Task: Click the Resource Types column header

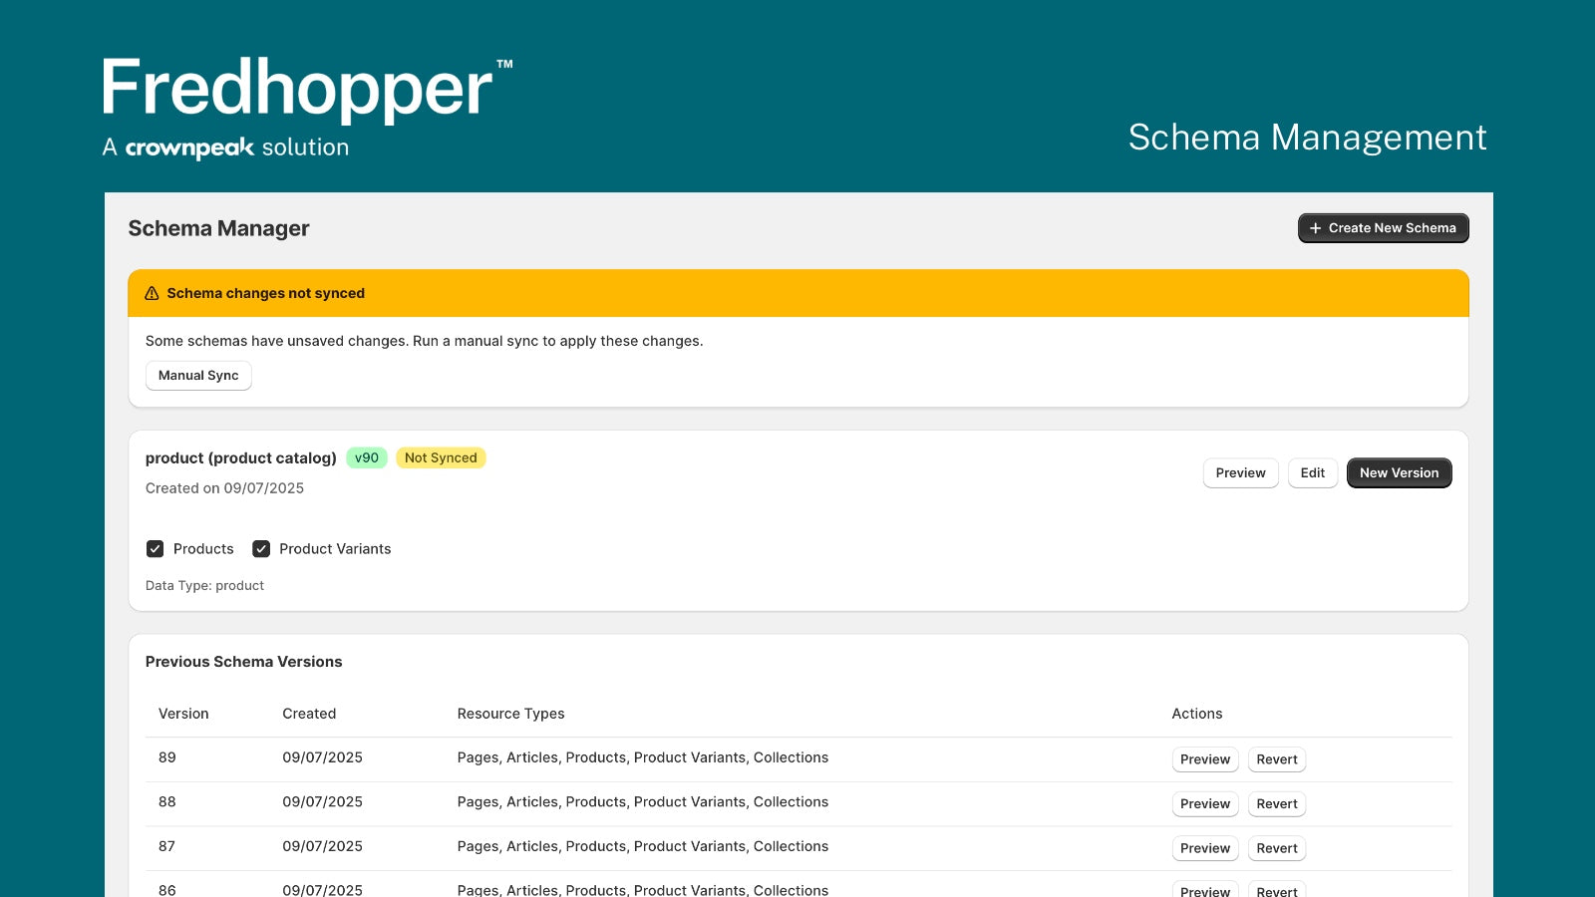Action: click(x=510, y=714)
